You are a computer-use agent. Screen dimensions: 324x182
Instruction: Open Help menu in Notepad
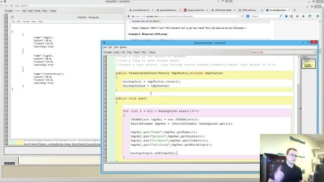(x=40, y=21)
